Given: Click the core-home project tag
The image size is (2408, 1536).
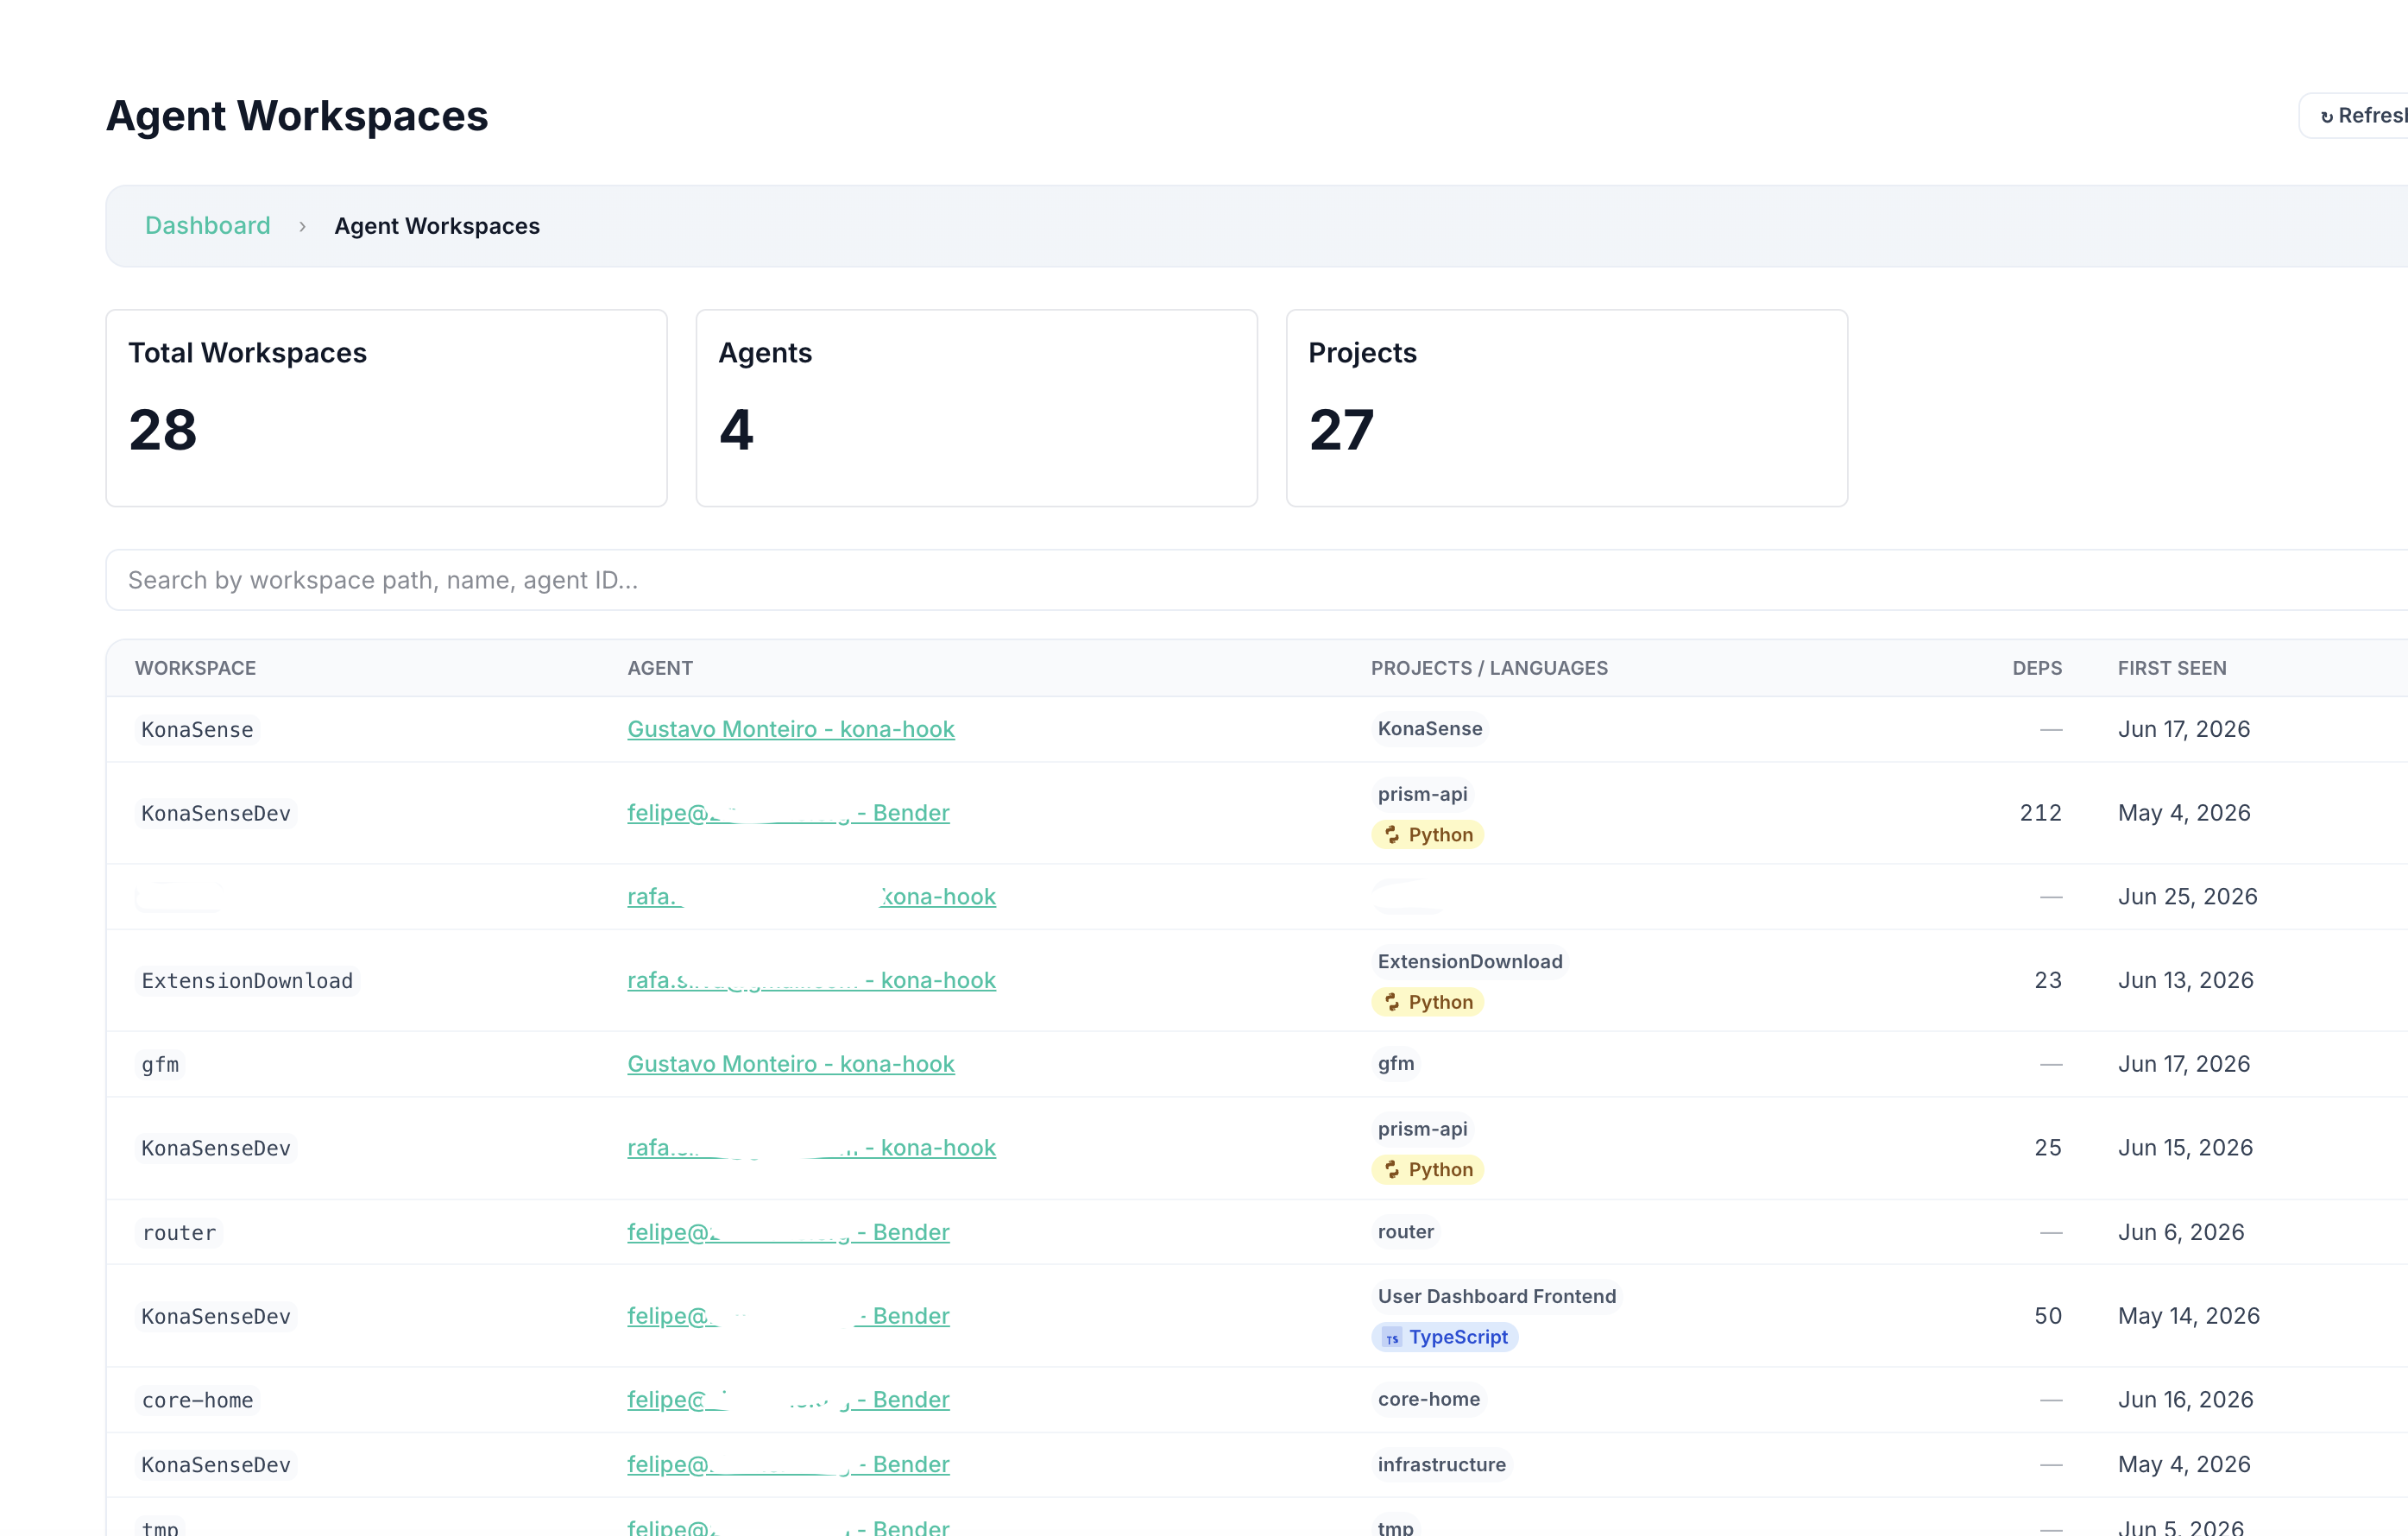Looking at the screenshot, I should 1429,1399.
